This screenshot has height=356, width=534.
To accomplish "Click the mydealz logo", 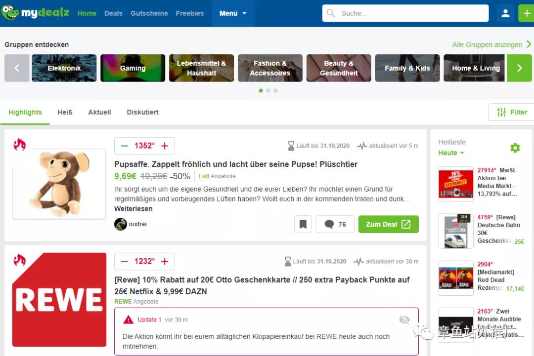I will pos(36,13).
